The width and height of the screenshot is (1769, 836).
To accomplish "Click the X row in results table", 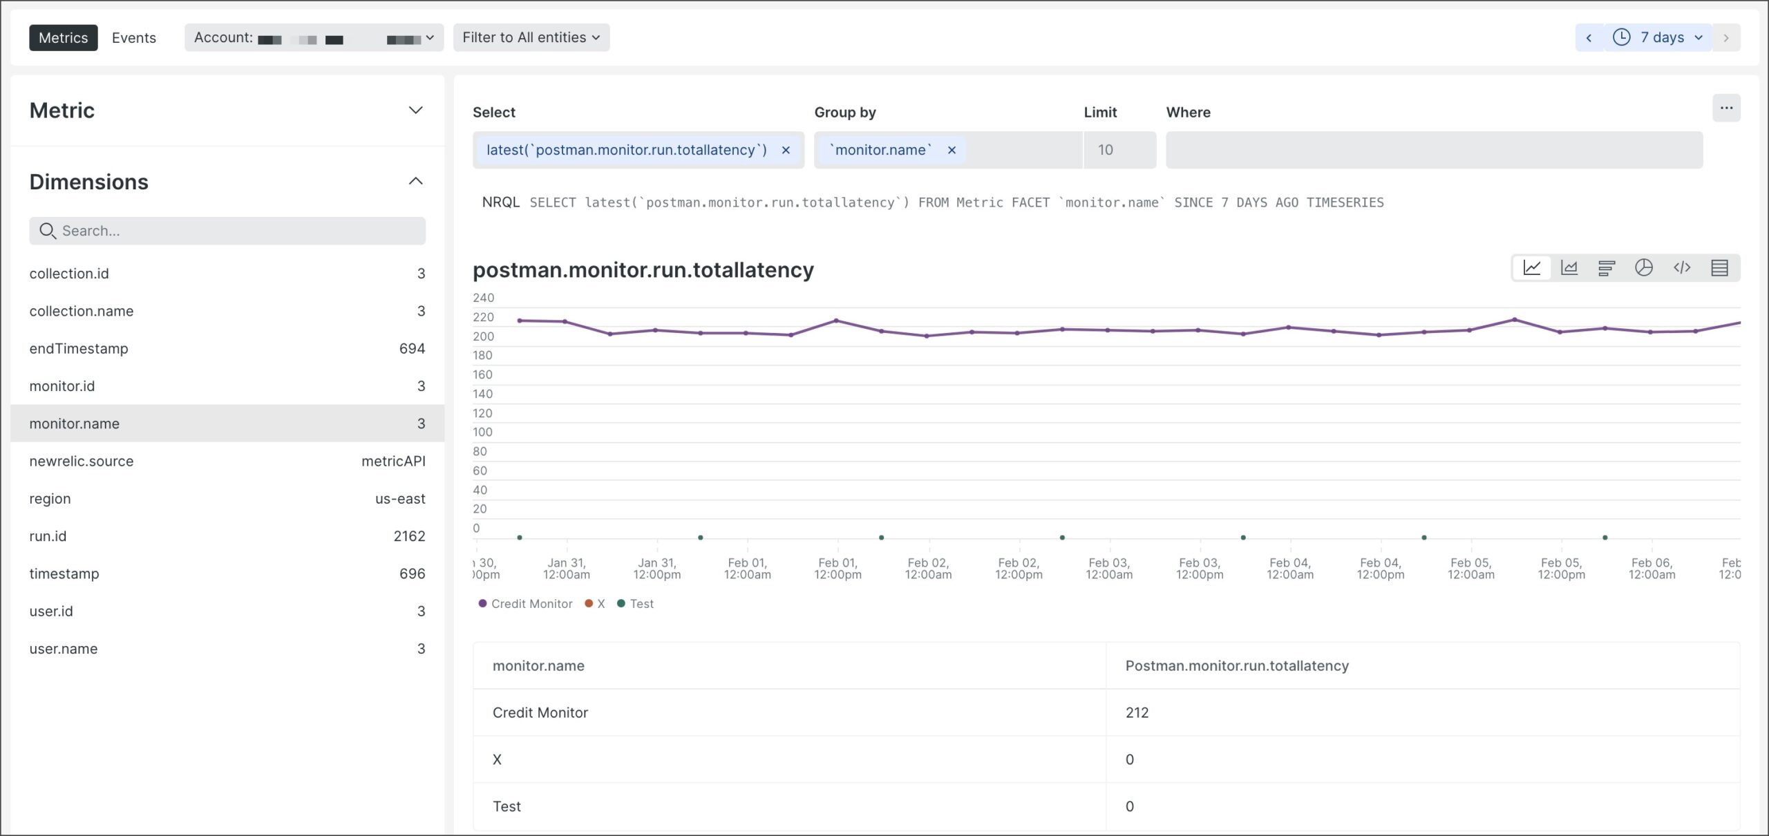I will click(1106, 759).
